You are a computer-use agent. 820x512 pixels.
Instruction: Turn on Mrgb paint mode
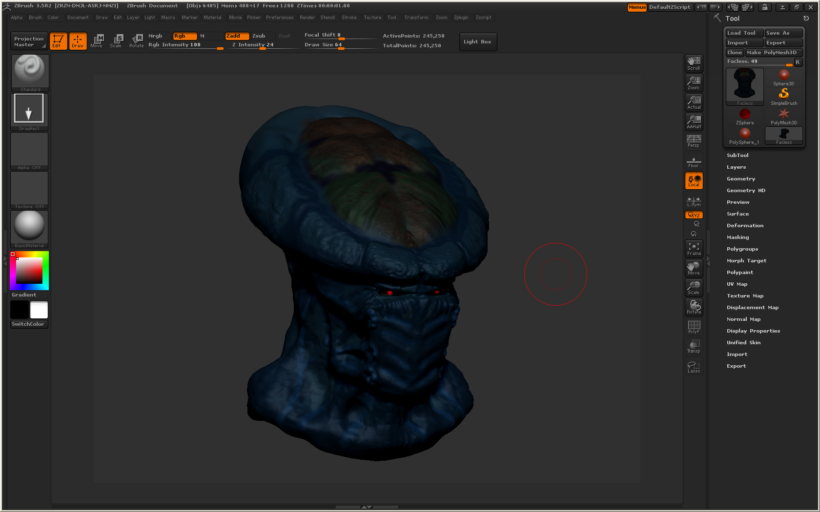click(x=156, y=36)
